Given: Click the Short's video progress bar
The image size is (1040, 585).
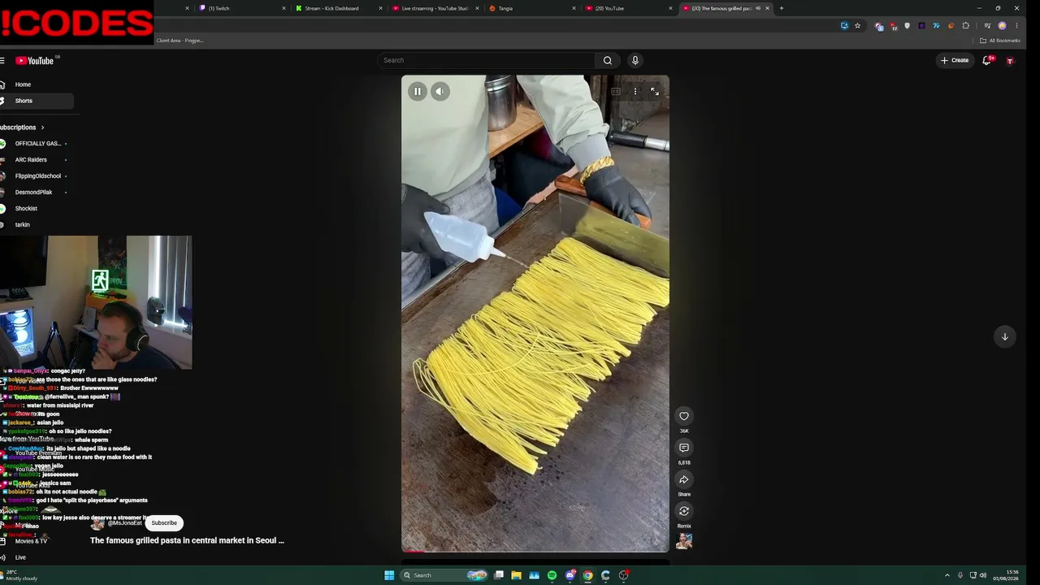Looking at the screenshot, I should pos(535,552).
